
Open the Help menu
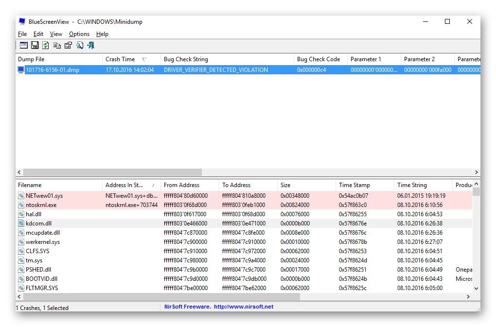coord(102,34)
